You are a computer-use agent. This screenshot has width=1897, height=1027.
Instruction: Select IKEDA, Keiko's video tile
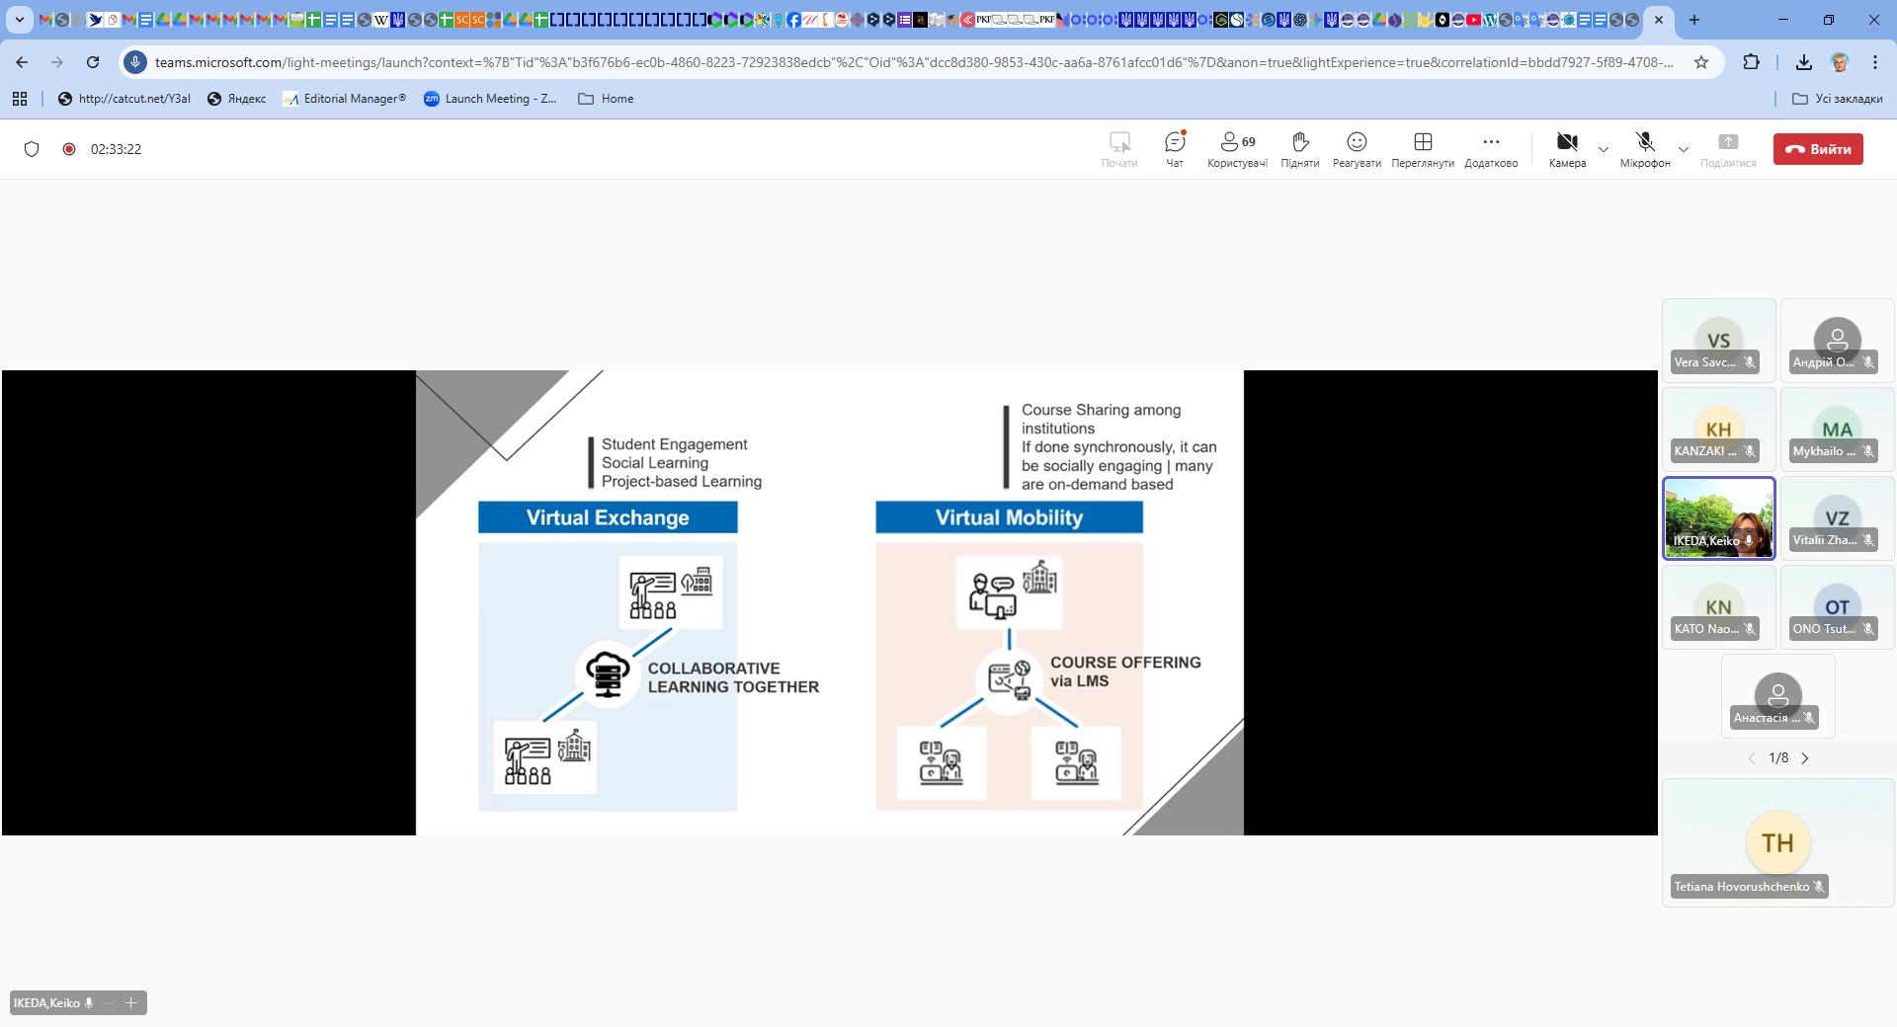pos(1718,518)
